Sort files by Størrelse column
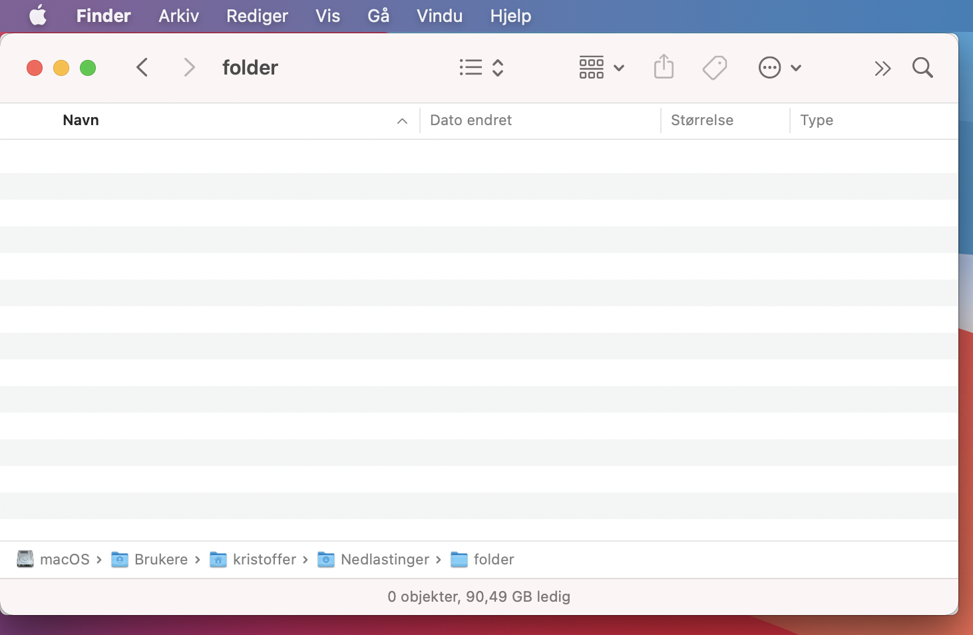 coord(701,120)
